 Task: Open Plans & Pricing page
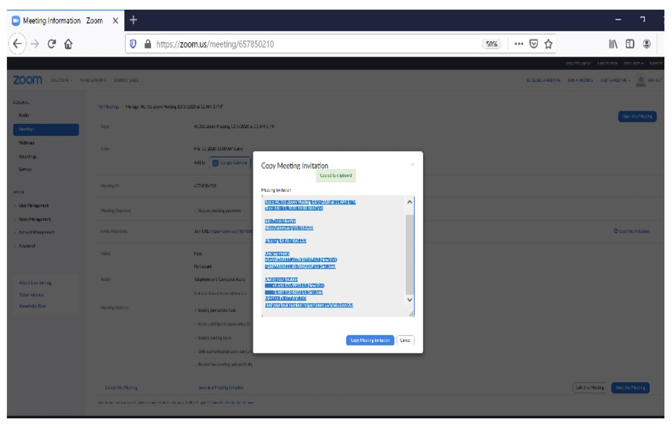93,80
